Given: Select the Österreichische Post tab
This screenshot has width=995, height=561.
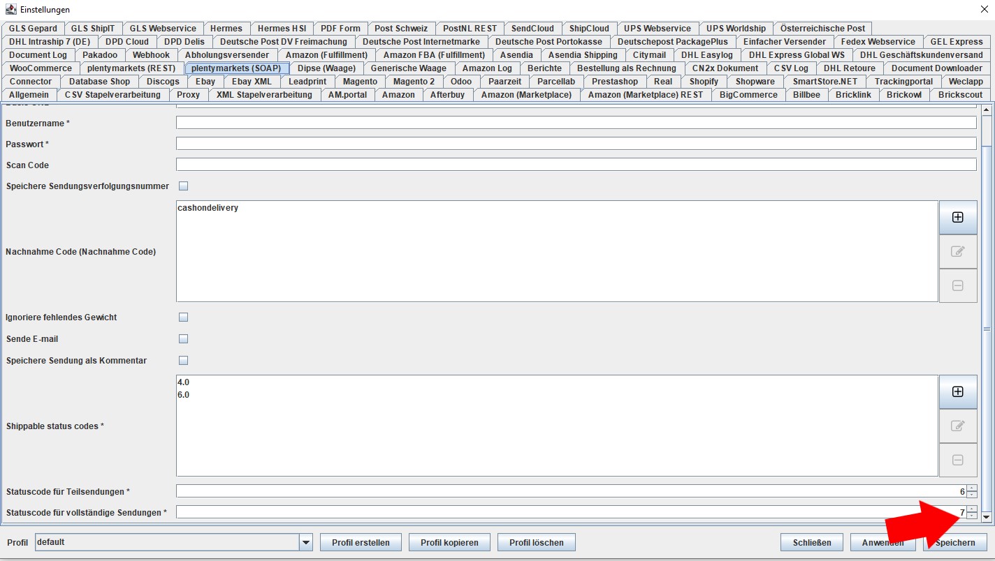Looking at the screenshot, I should (x=823, y=29).
